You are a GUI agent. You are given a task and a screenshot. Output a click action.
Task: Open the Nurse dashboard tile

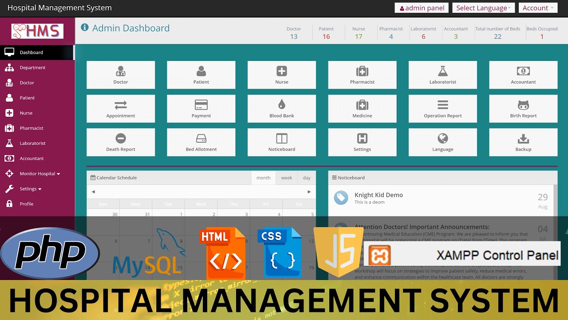click(x=282, y=75)
